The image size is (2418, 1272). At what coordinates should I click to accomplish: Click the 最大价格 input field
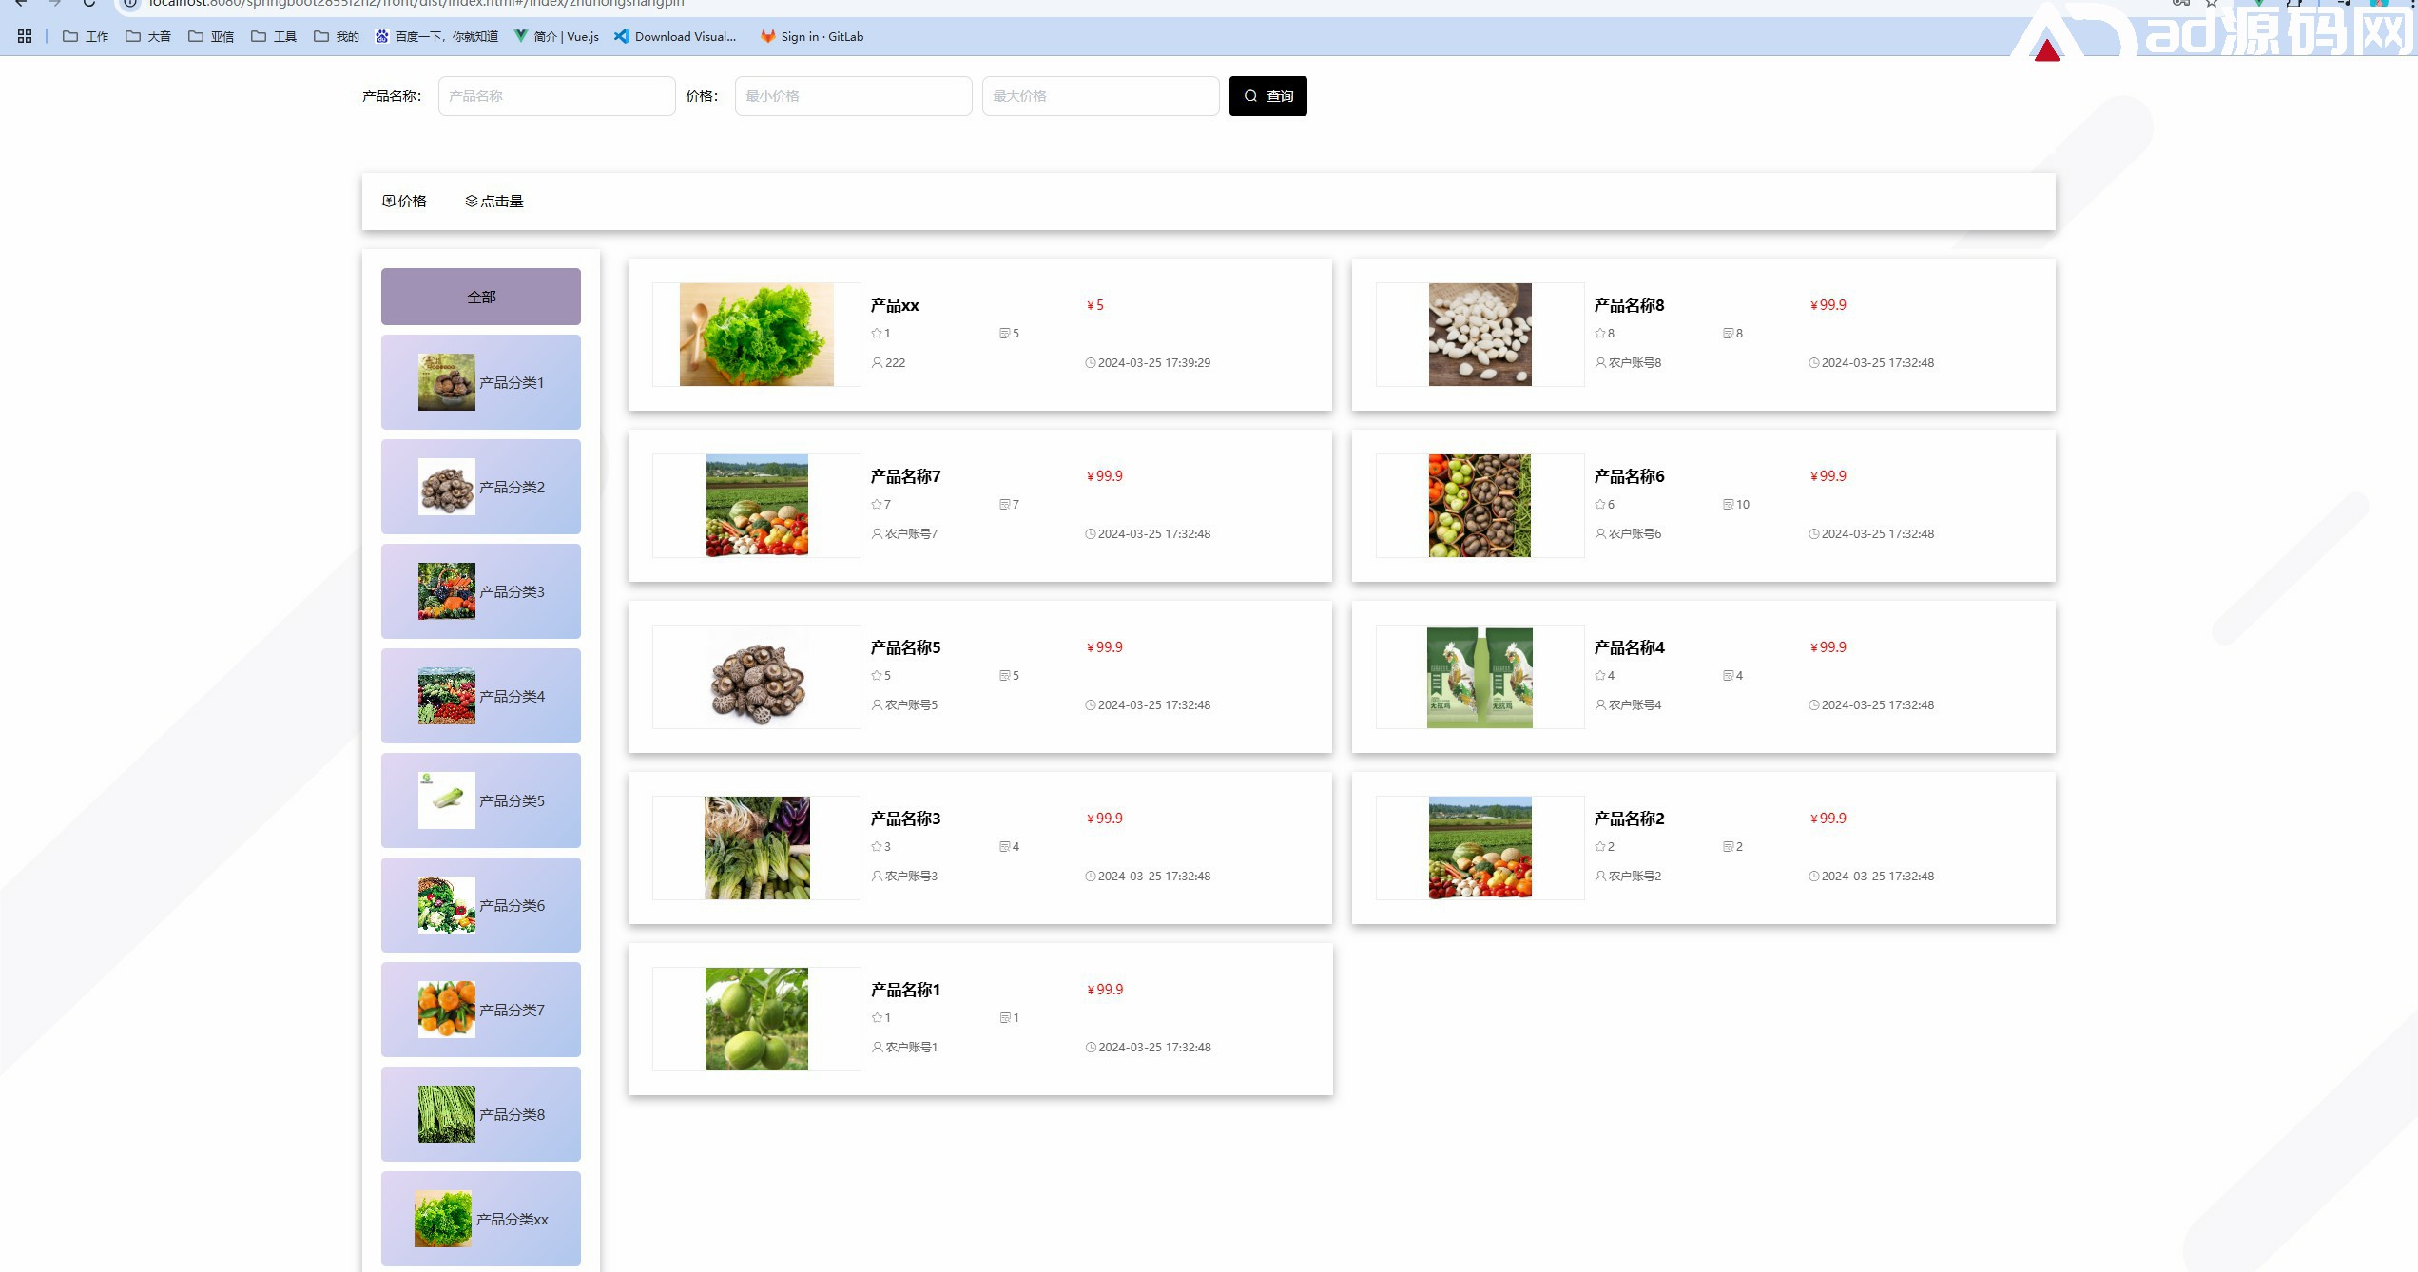coord(1100,96)
